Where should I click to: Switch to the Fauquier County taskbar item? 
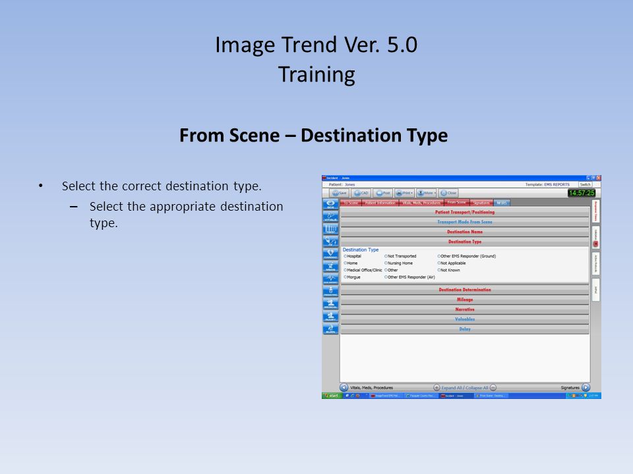tap(421, 396)
